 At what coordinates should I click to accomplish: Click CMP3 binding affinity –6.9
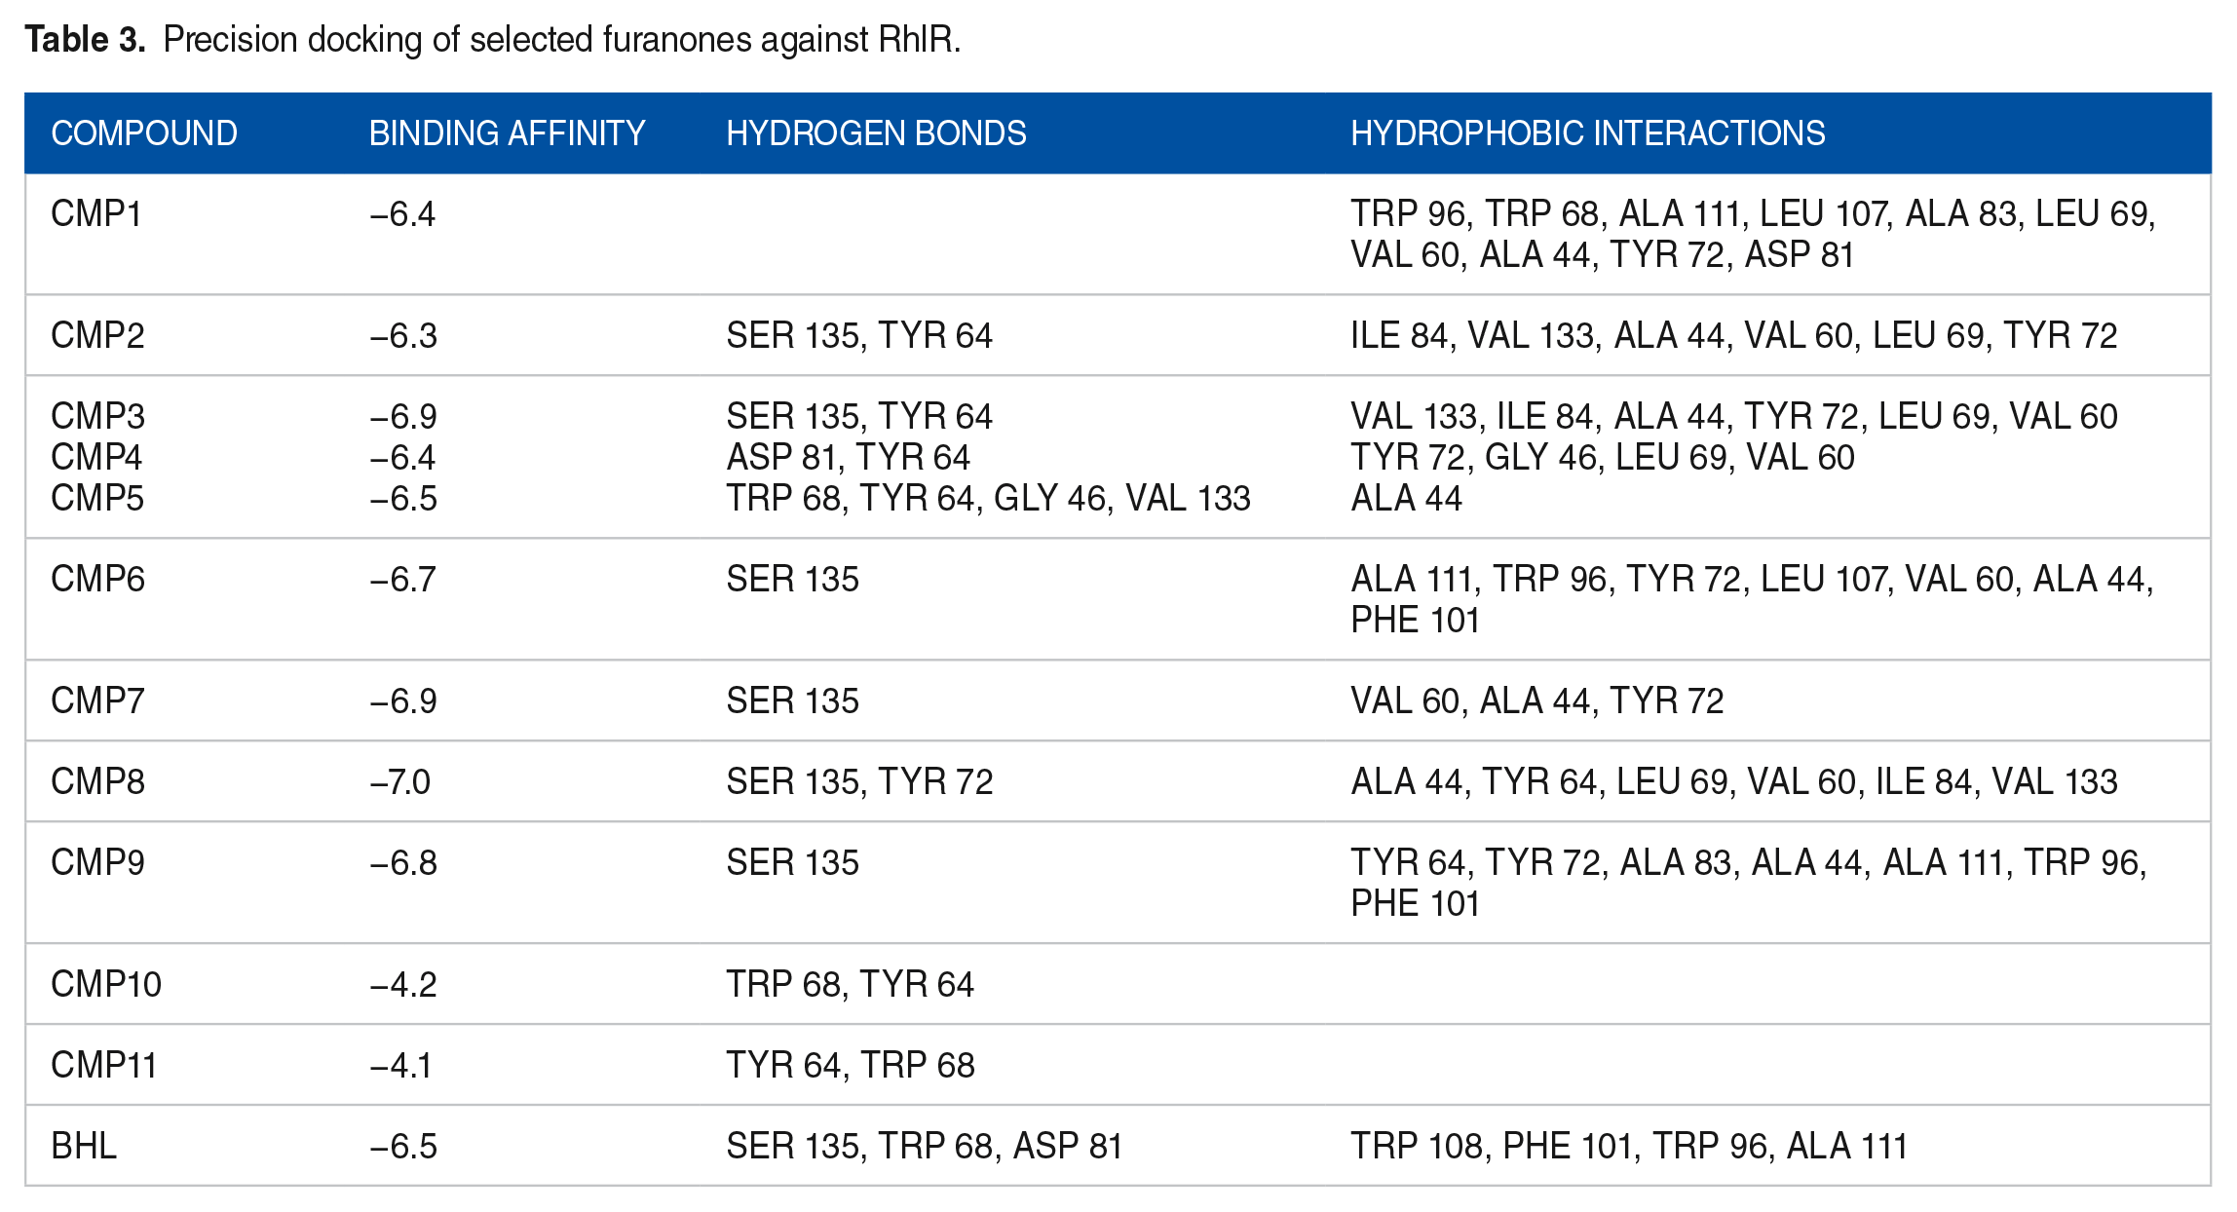point(402,416)
